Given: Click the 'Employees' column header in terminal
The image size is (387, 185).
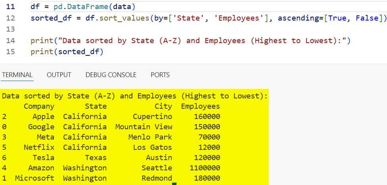Looking at the screenshot, I should click(x=200, y=106).
